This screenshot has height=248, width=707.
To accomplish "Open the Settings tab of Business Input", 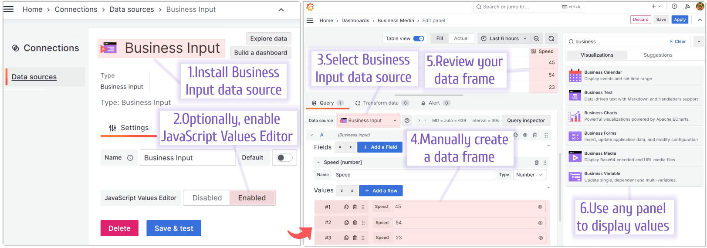I will click(129, 128).
